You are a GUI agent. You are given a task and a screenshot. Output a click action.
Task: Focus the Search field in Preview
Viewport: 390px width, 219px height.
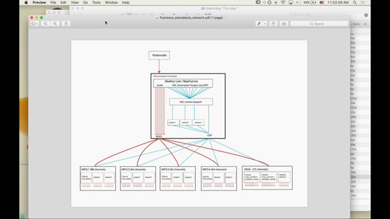click(319, 24)
